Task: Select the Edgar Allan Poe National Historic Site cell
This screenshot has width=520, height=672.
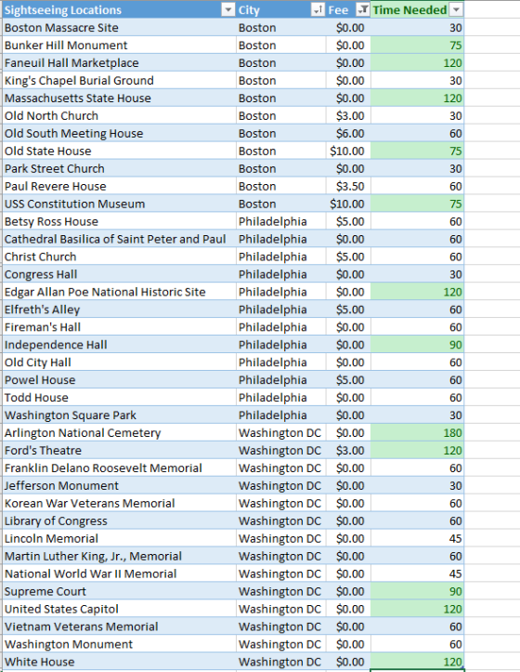Action: pos(119,292)
